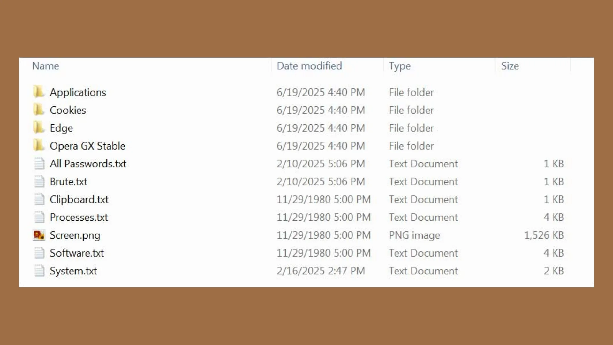Click the Edge folder icon

[39, 128]
